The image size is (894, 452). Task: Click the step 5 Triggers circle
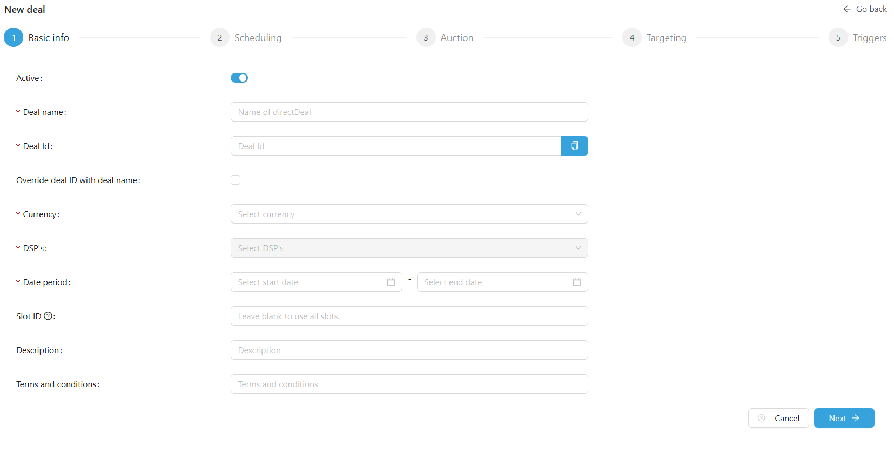pyautogui.click(x=838, y=37)
